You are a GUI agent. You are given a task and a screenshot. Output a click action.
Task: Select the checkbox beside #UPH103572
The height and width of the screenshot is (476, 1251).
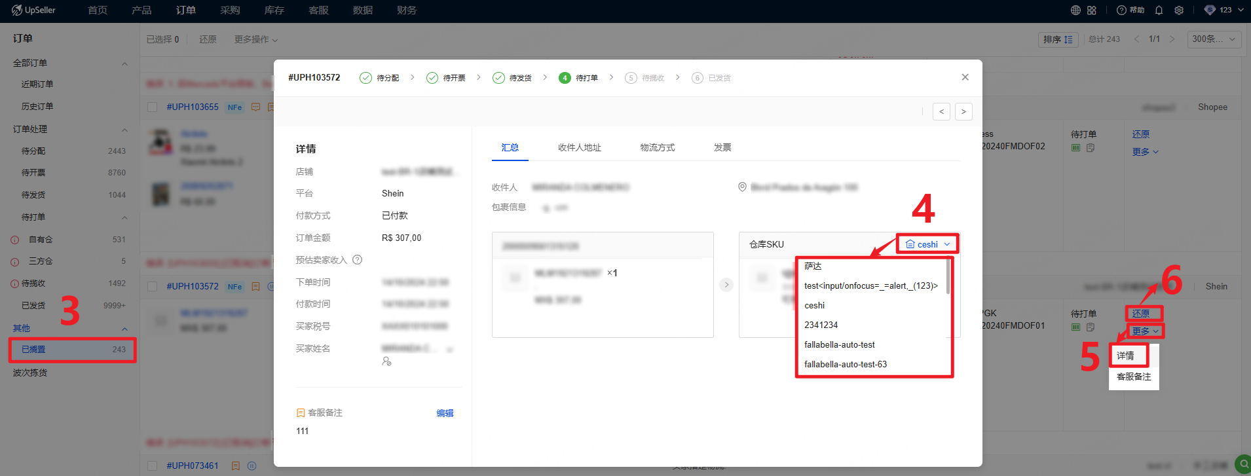tap(153, 287)
